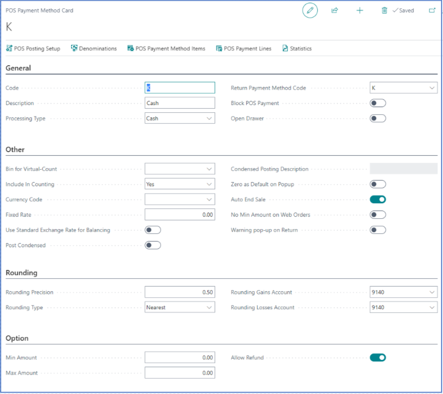Click the pencil edit icon
This screenshot has height=394, width=443.
(x=310, y=10)
